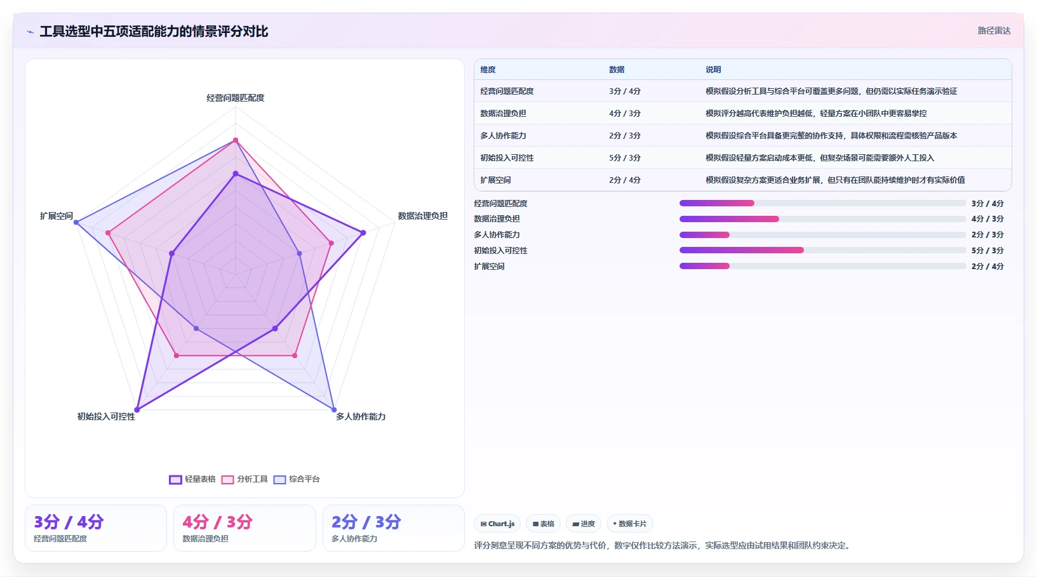Viewport: 1037px width, 577px height.
Task: Click 轻量表格 data point on 经营问题匹配度 axis
Action: [236, 173]
